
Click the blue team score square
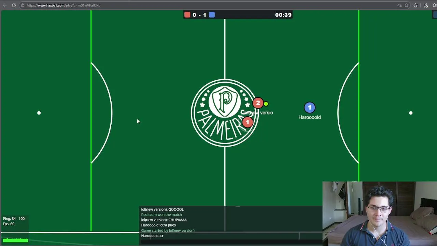point(212,15)
